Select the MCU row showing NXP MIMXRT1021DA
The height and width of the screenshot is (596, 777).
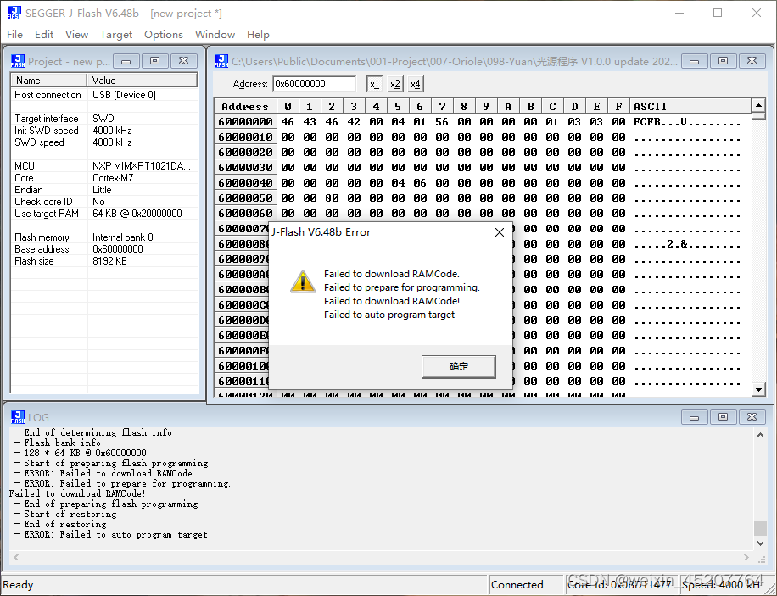(x=104, y=166)
